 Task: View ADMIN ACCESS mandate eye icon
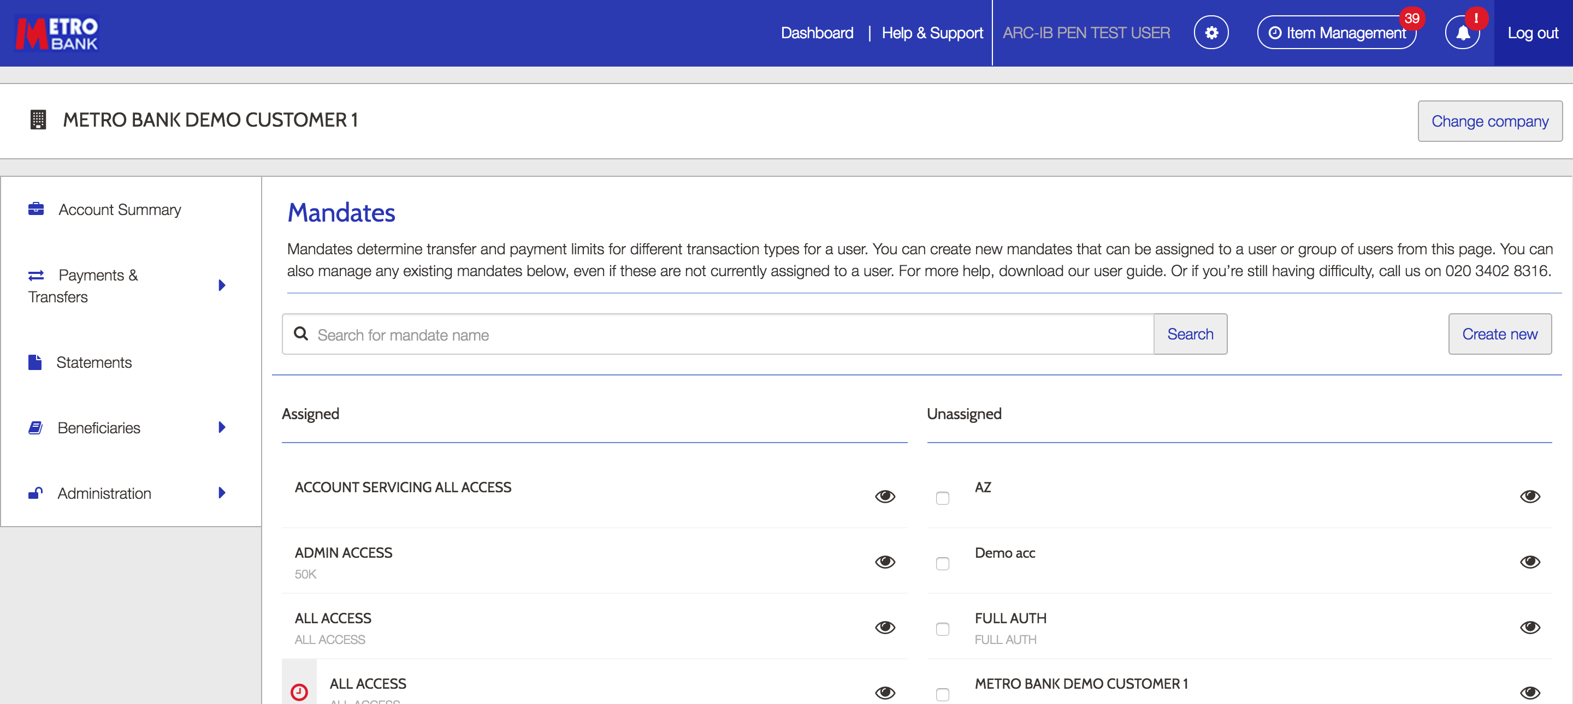click(885, 562)
